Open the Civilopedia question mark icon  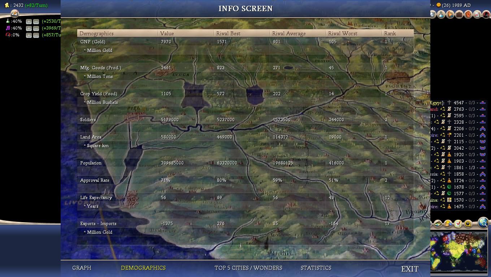click(468, 224)
